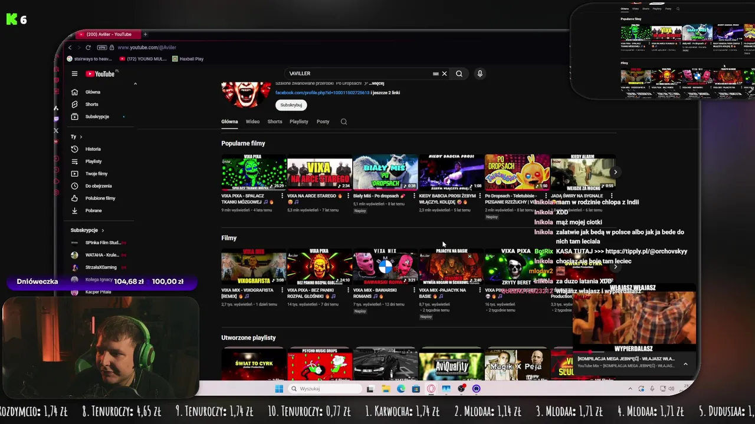Switch to Opera GX on taskbar
Screen dimensions: 755x424
(x=431, y=389)
